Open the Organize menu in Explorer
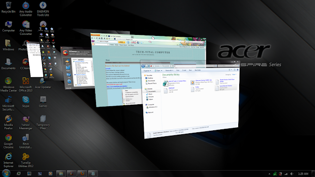This screenshot has width=315, height=177. [x=147, y=71]
